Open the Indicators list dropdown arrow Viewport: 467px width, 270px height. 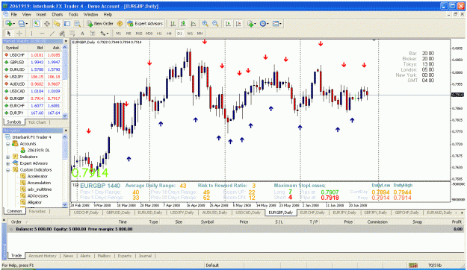(256, 23)
